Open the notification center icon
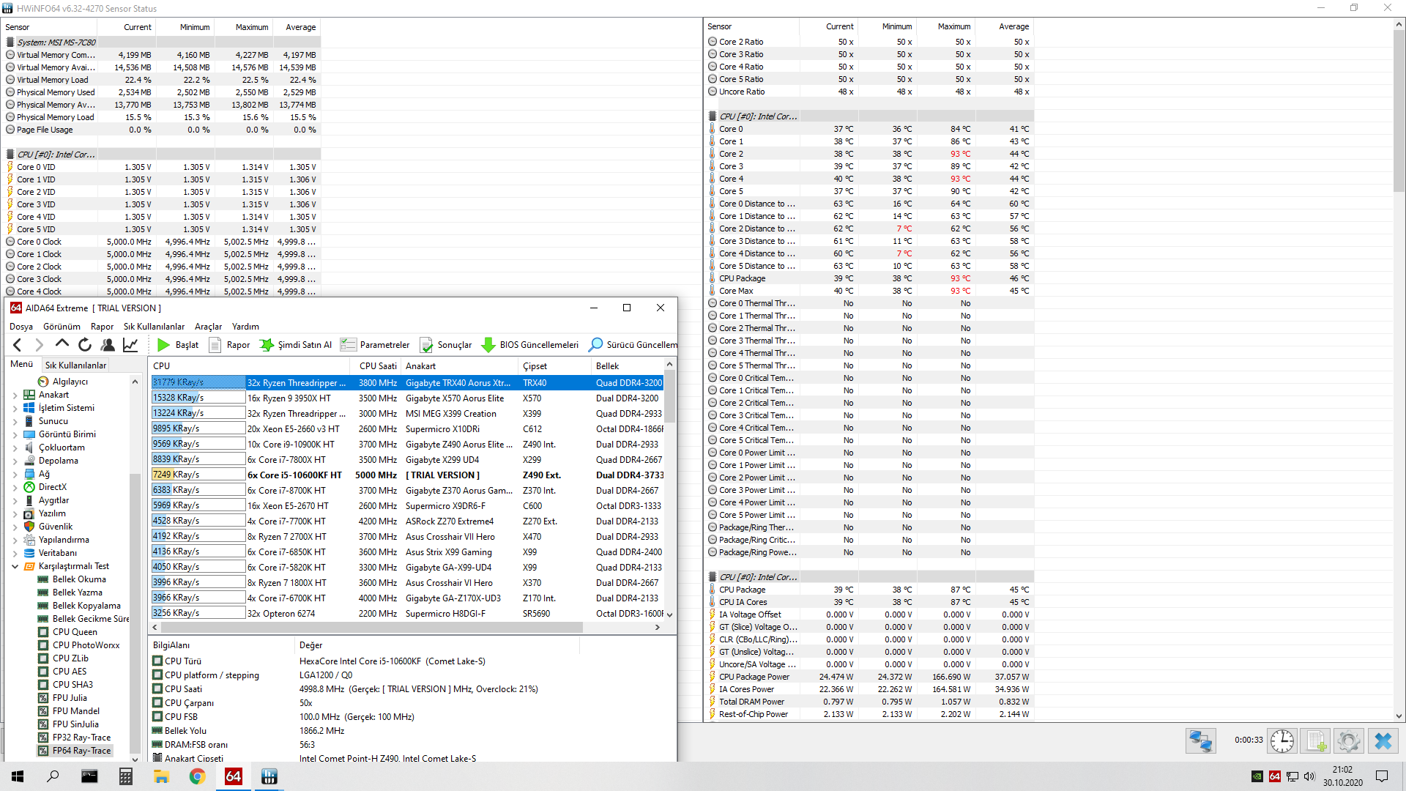Viewport: 1406px width, 791px height. click(x=1382, y=776)
